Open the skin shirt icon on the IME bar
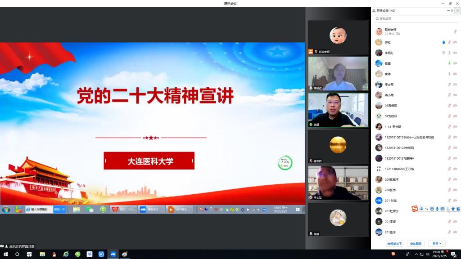Screen dimensions: 461x259 (453, 209)
